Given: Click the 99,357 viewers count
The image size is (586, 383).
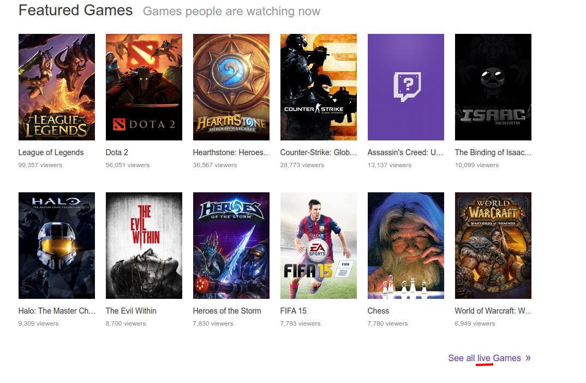Looking at the screenshot, I should (x=40, y=165).
